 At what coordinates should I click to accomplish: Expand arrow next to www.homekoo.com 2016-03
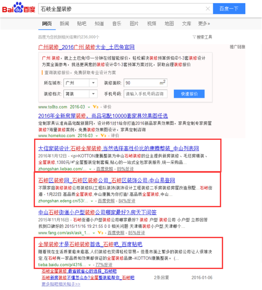pyautogui.click(x=97, y=136)
